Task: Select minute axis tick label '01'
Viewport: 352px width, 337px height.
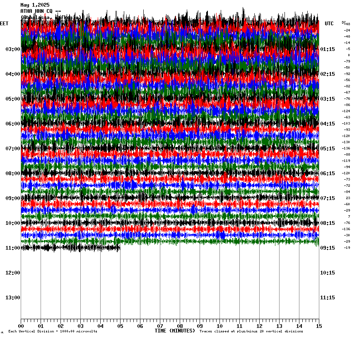Action: [41, 326]
